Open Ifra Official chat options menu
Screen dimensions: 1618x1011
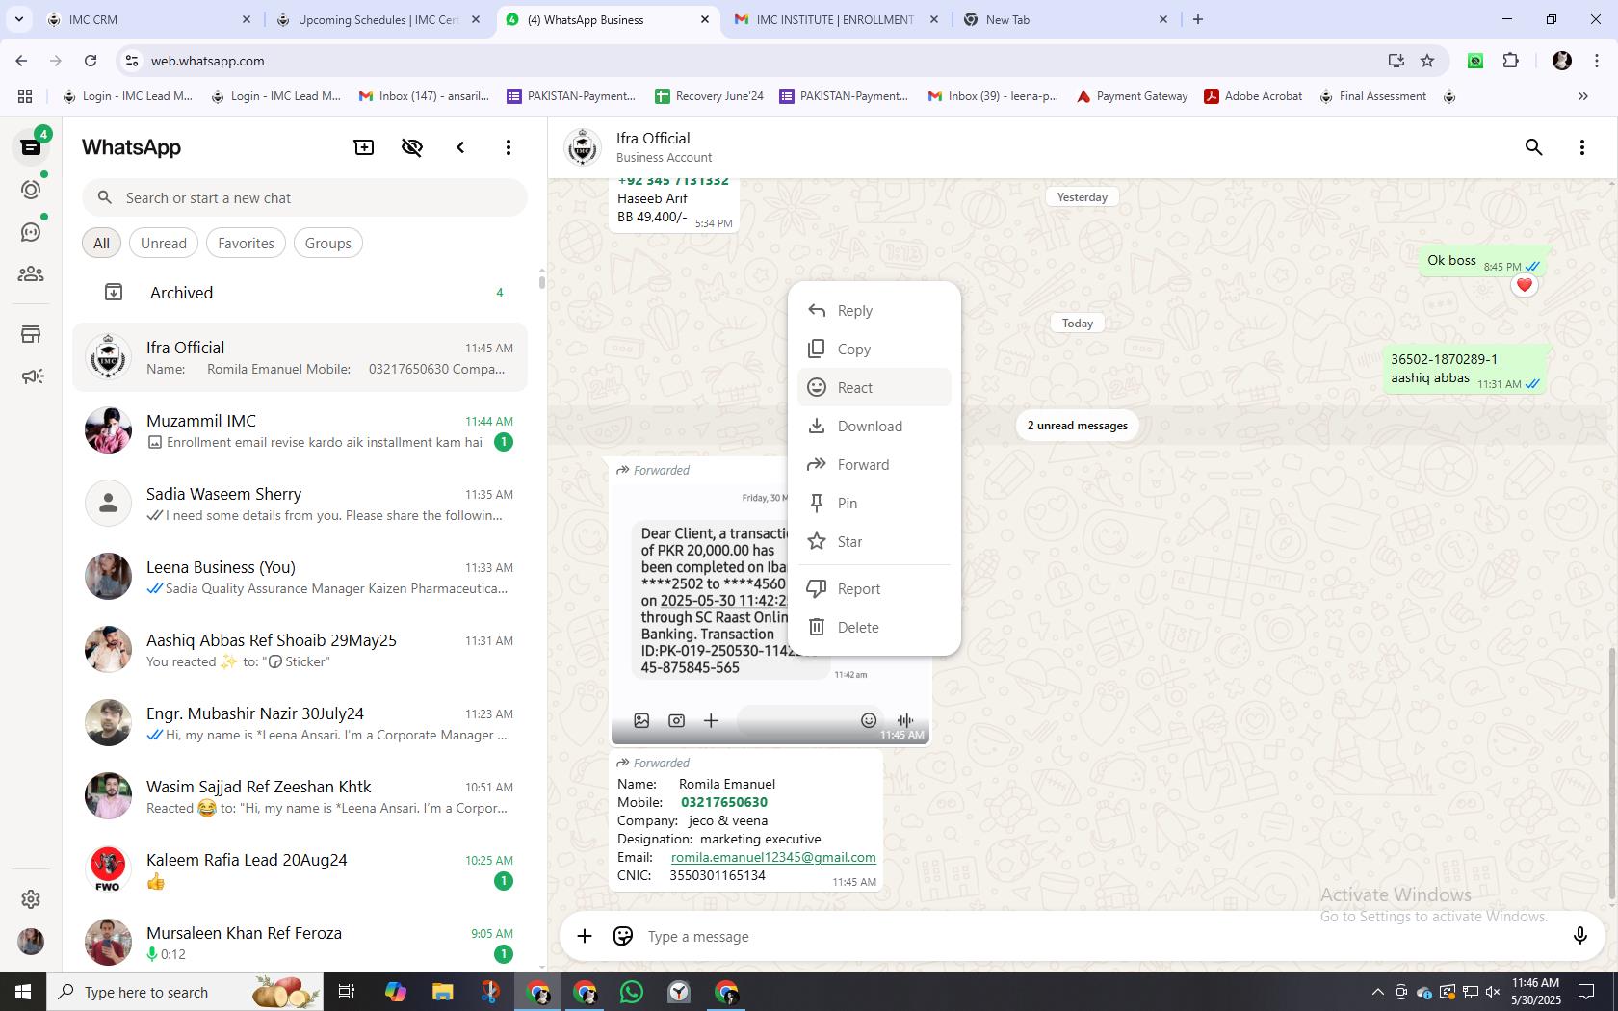(1582, 147)
